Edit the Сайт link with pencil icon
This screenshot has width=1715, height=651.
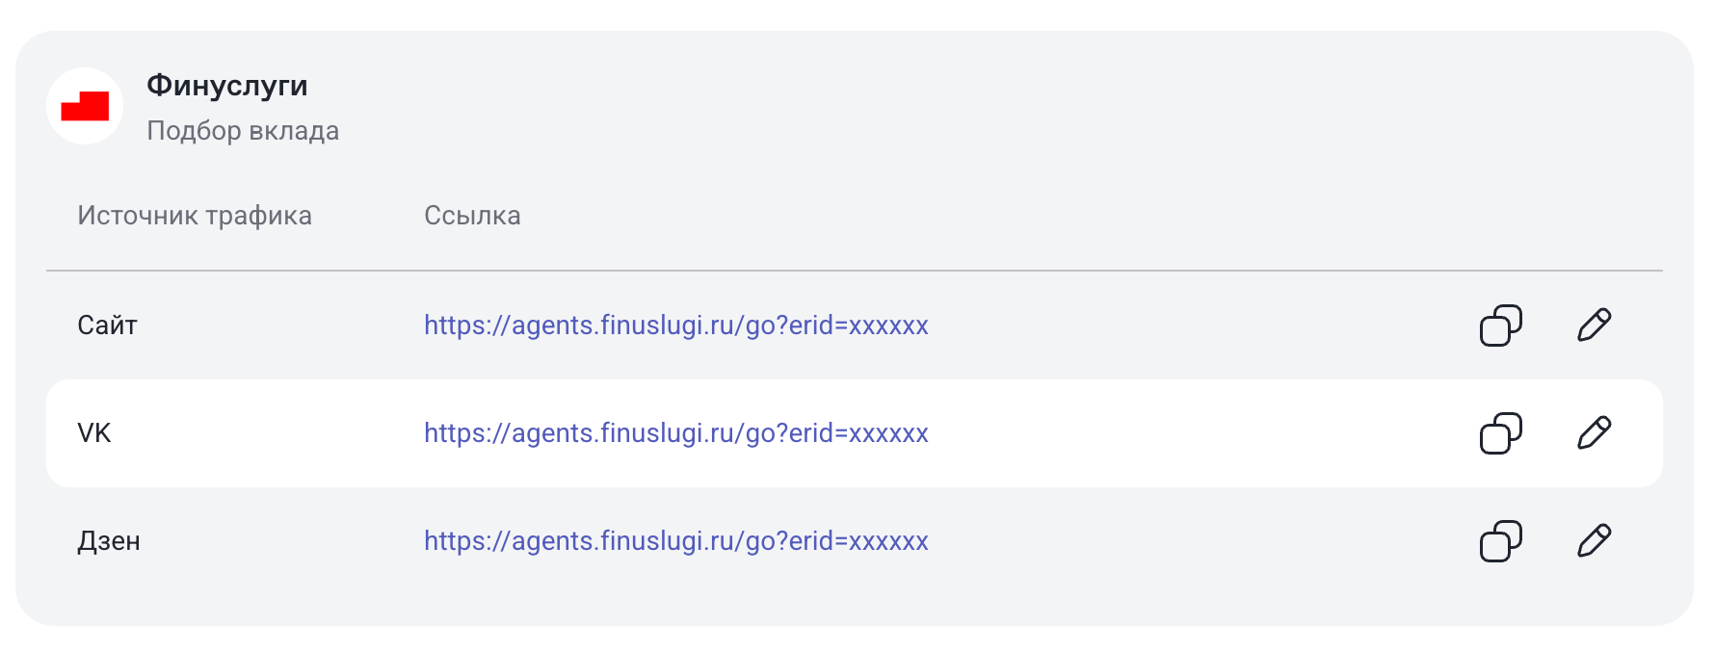click(1594, 325)
